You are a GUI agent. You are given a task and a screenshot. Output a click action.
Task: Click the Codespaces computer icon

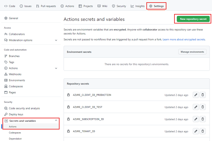click(6, 86)
